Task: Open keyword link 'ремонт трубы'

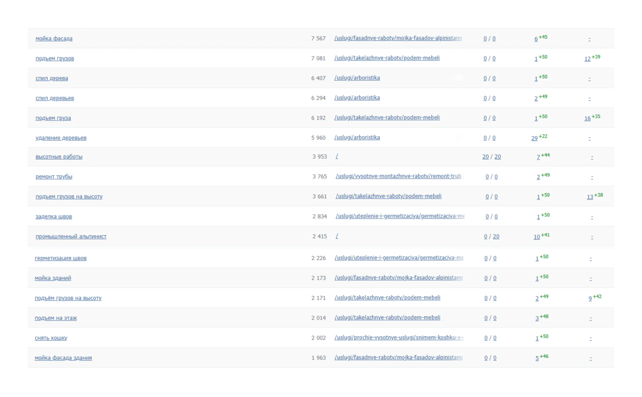Action: coord(54,177)
